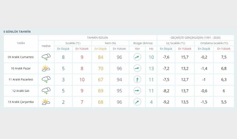Screen dimensions: 237x139
Task: Click the partly sunny icon for 10 Aralık Pazar
Action: 46,68
